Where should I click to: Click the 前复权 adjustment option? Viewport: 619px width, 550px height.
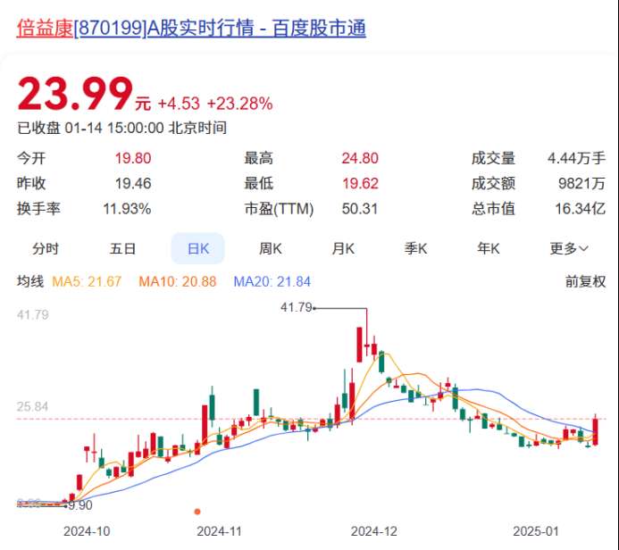point(585,281)
